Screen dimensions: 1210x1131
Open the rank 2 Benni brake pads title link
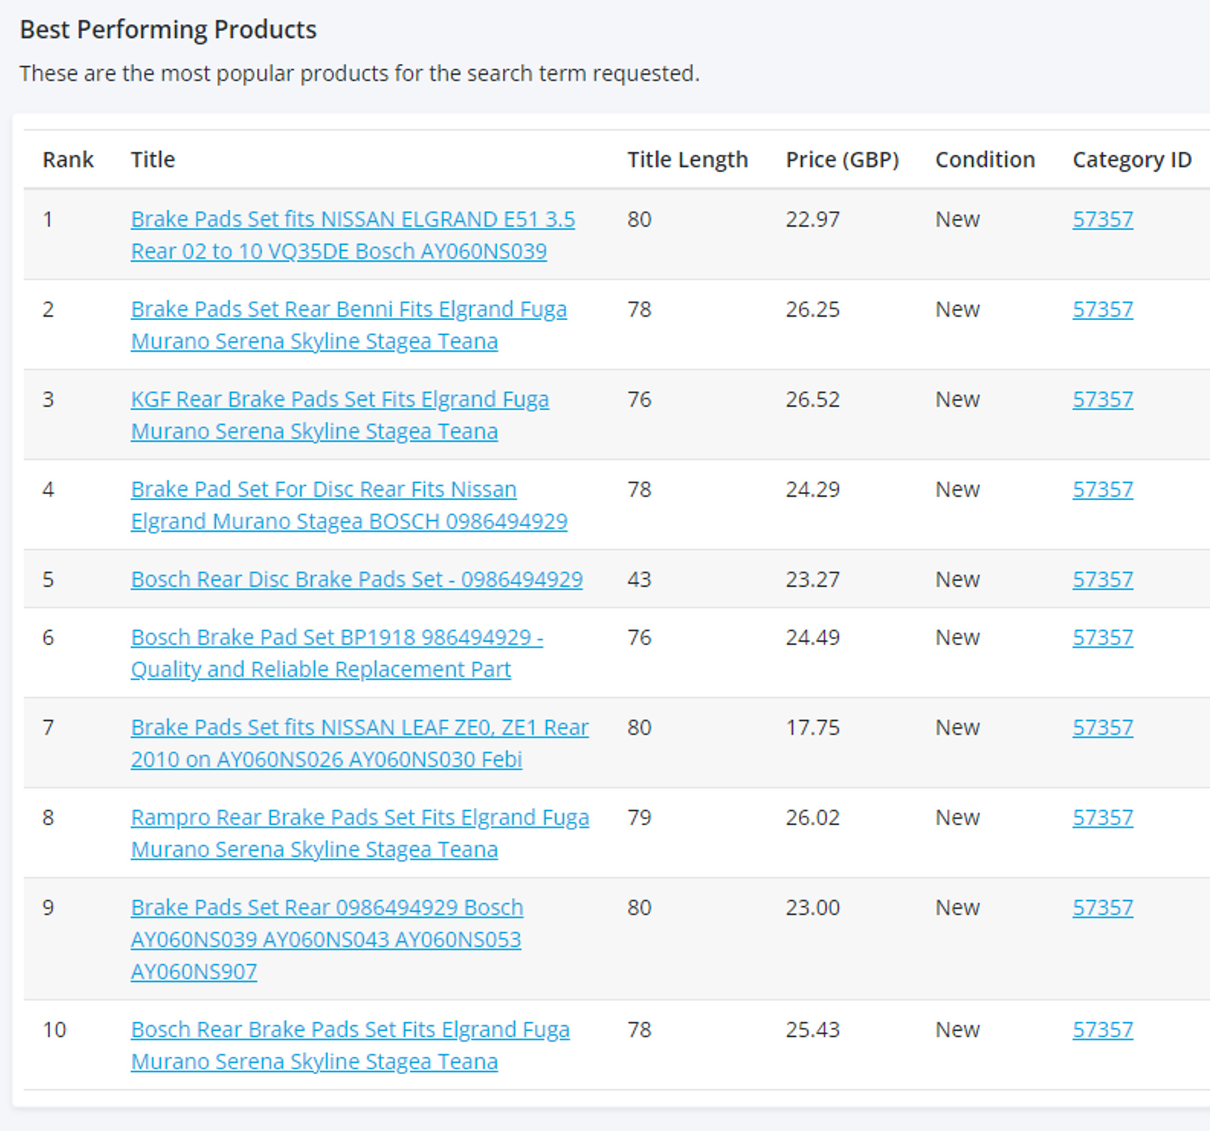(348, 325)
